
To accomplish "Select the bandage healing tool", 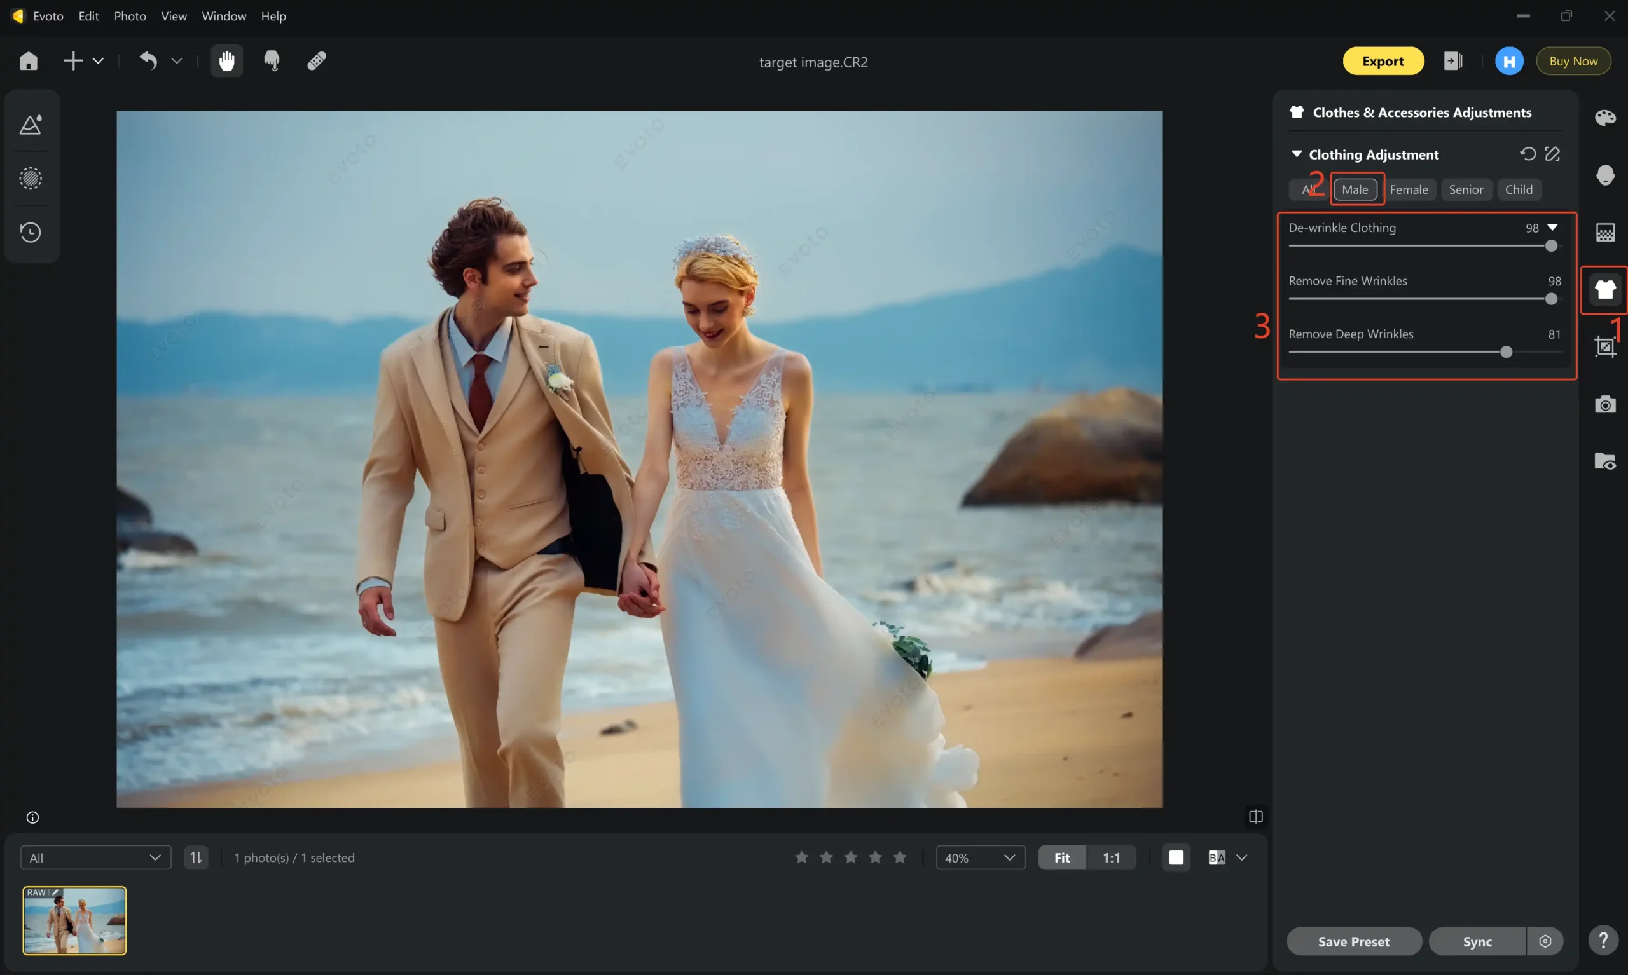I will (x=317, y=61).
